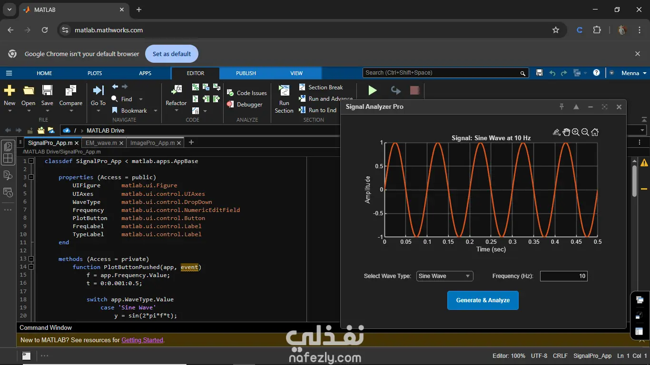650x365 pixels.
Task: Collapse the properties block on line 3
Action: pos(31,177)
